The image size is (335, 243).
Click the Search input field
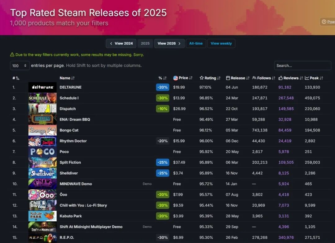302,66
